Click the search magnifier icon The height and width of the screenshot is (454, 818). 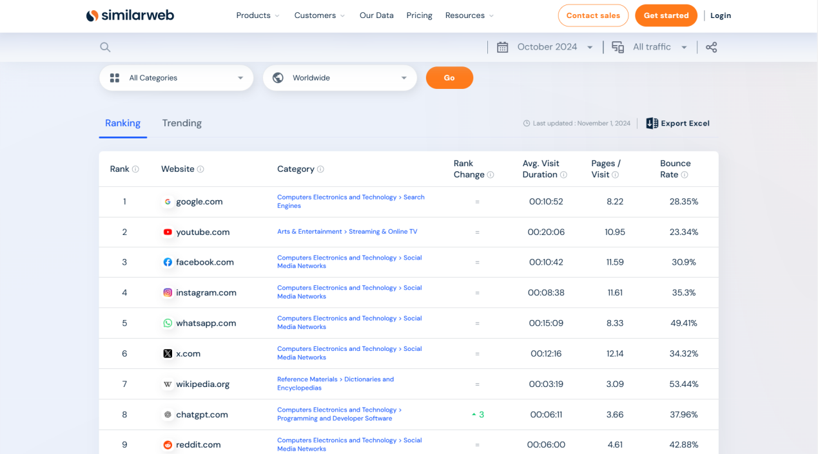pyautogui.click(x=105, y=47)
